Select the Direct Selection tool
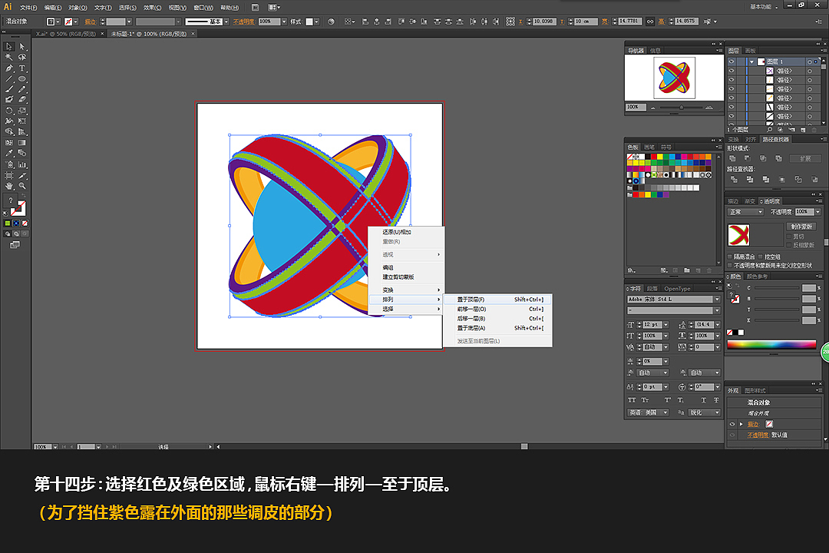This screenshot has height=553, width=829. [x=22, y=47]
